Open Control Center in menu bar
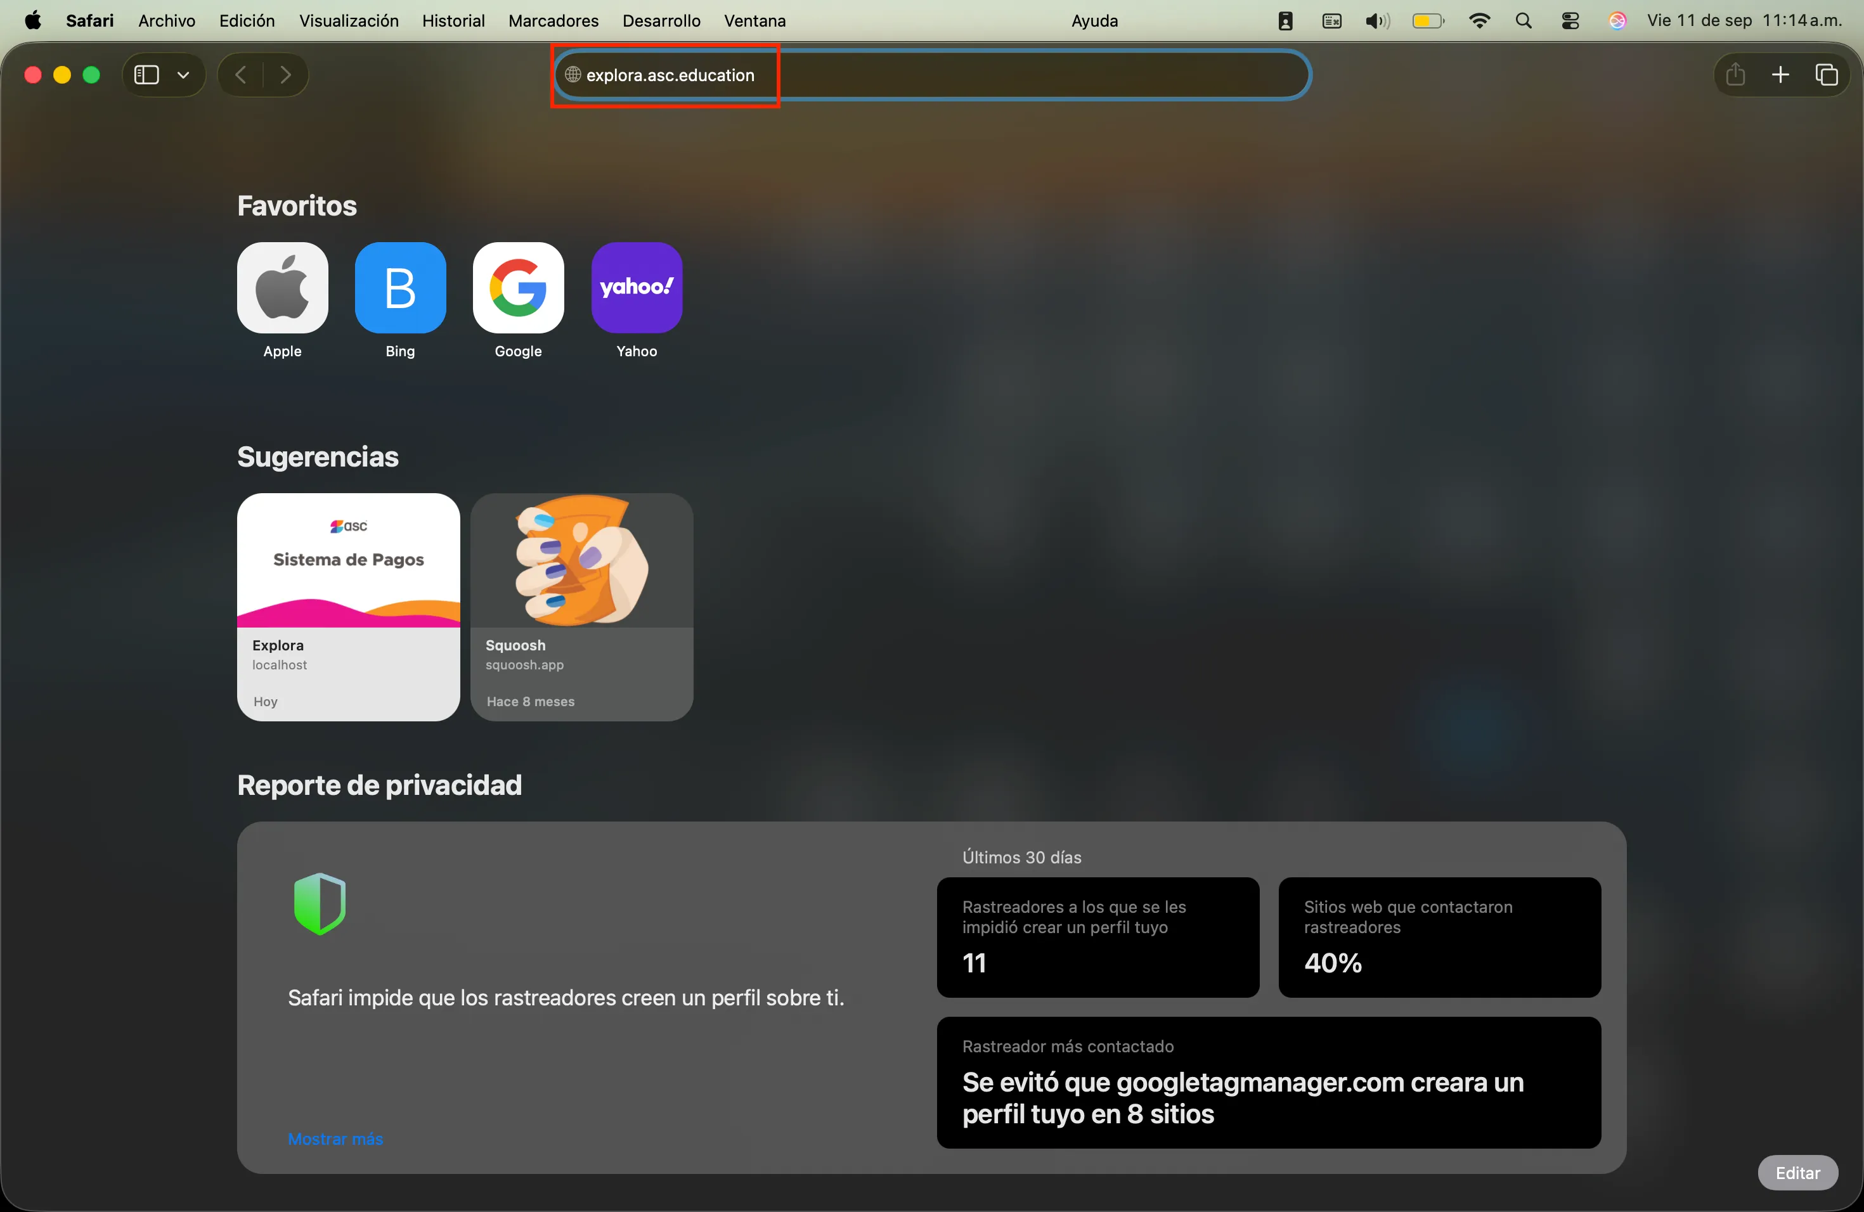 (x=1570, y=20)
